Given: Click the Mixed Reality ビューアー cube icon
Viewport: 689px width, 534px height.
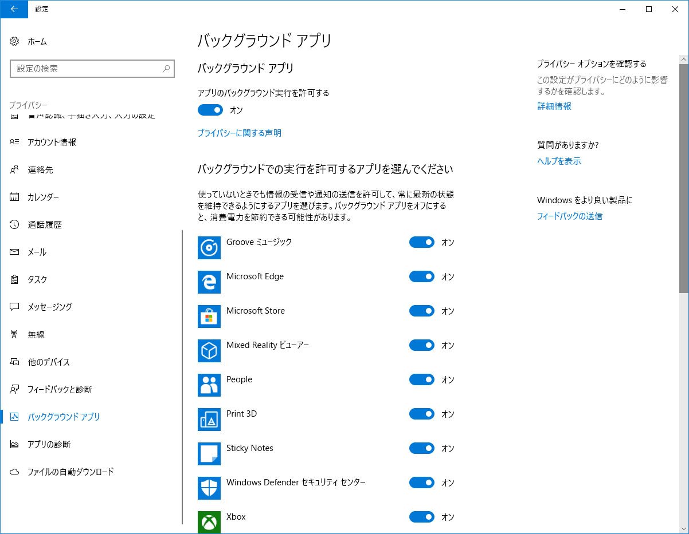Looking at the screenshot, I should tap(209, 351).
